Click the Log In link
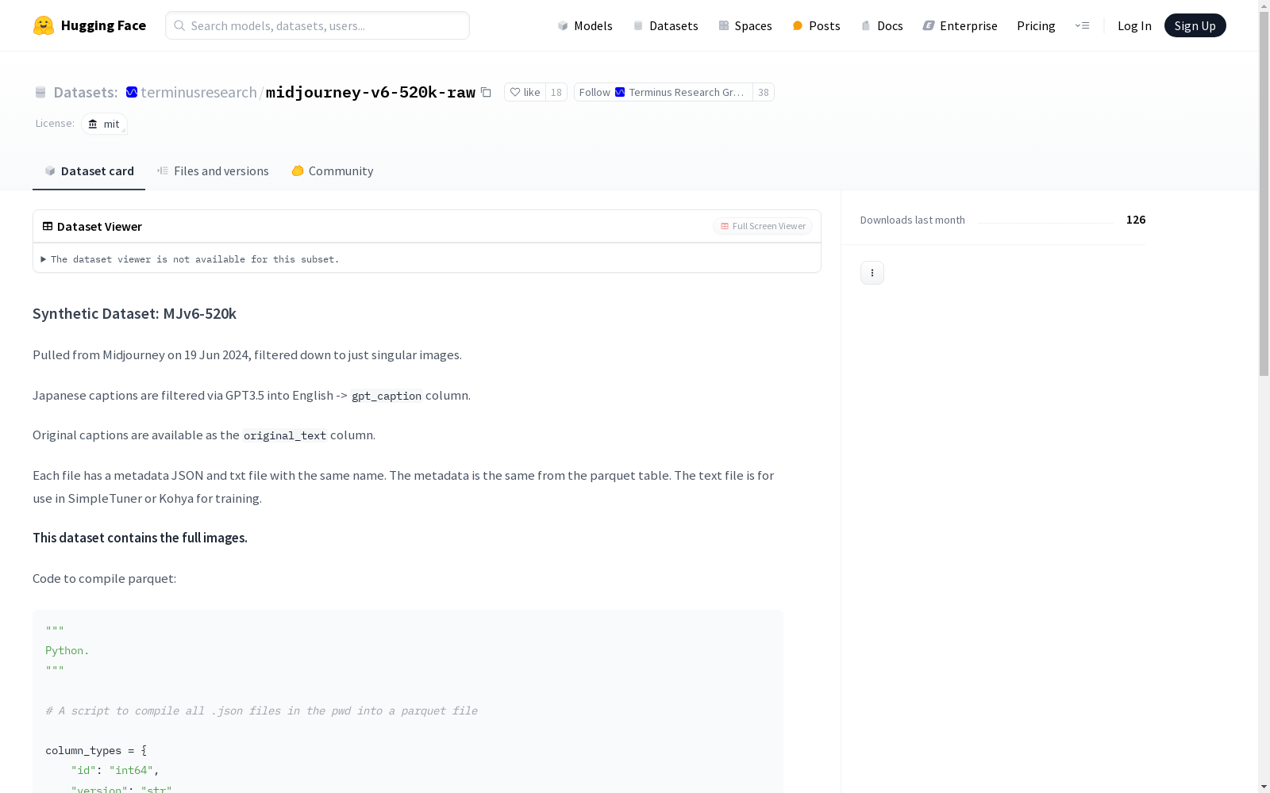 (x=1134, y=25)
